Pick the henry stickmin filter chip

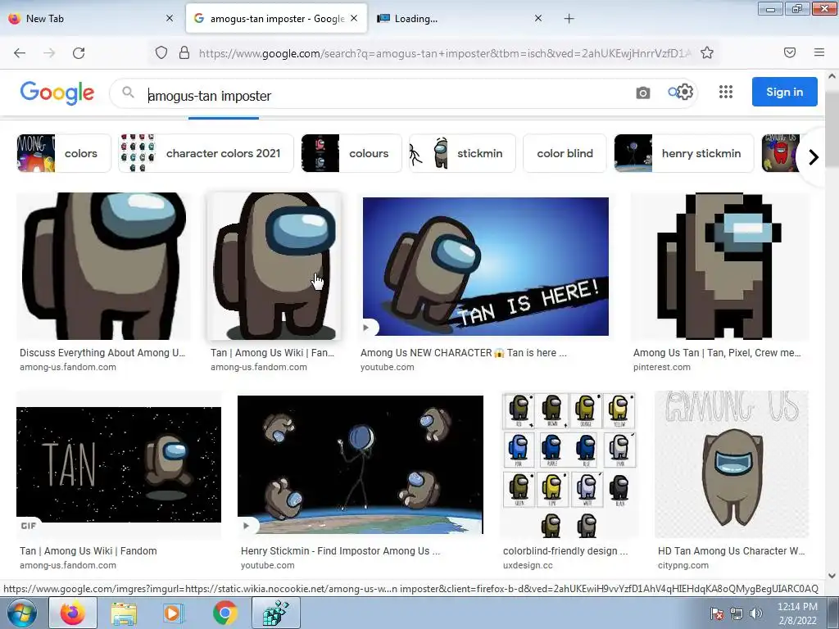pos(684,153)
